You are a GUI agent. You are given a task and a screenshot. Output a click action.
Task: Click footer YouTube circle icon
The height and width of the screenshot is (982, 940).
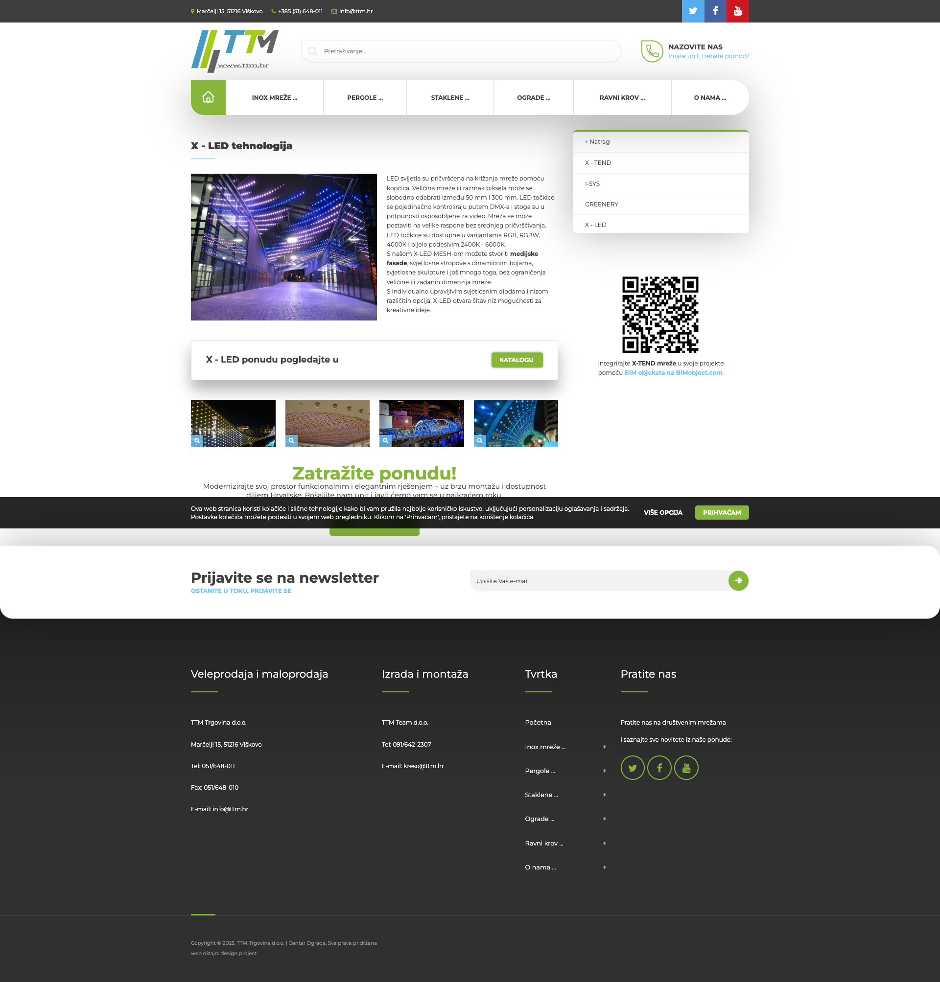(686, 768)
